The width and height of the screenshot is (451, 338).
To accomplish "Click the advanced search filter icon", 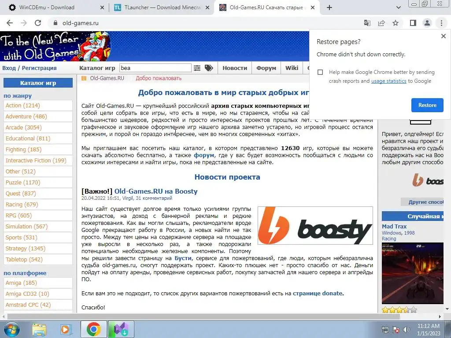I will (x=197, y=68).
